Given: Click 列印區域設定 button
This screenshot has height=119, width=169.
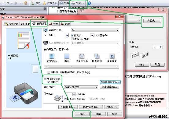Looking at the screenshot, I should [110, 82].
